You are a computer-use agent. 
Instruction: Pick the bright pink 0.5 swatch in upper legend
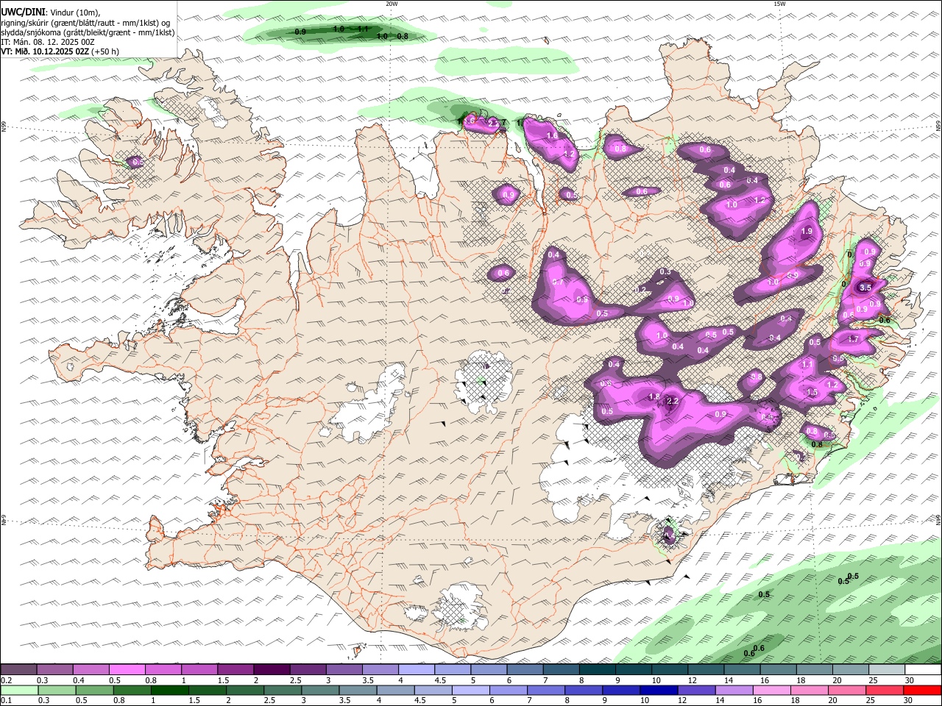pos(127,670)
